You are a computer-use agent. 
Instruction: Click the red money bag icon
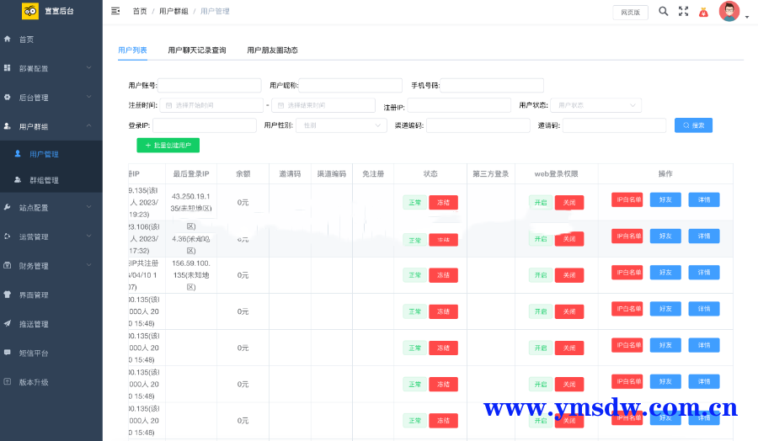pyautogui.click(x=703, y=12)
